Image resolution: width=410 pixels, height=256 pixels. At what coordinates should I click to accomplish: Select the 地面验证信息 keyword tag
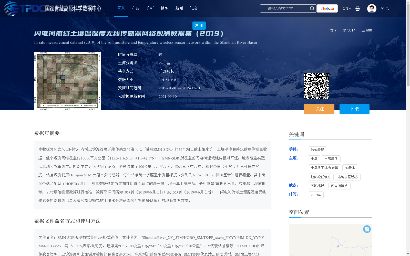[321, 177]
